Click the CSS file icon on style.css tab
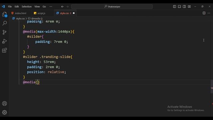The width and height of the screenshot is (213, 120). tap(58, 13)
